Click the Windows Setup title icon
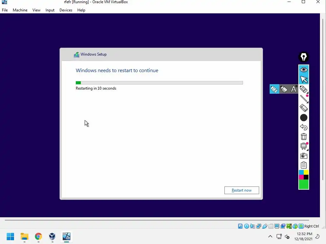This screenshot has height=244, width=326. coord(76,55)
